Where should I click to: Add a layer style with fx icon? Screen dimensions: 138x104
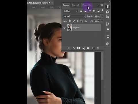tap(74, 48)
